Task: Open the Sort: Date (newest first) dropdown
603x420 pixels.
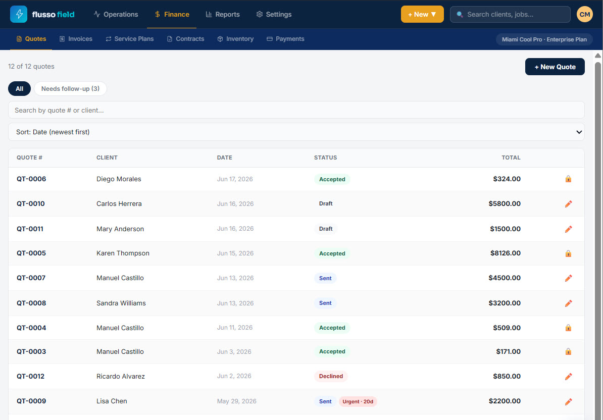Action: coord(296,132)
